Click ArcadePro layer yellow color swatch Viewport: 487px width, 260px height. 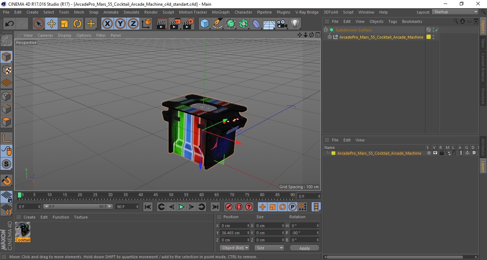coord(333,153)
